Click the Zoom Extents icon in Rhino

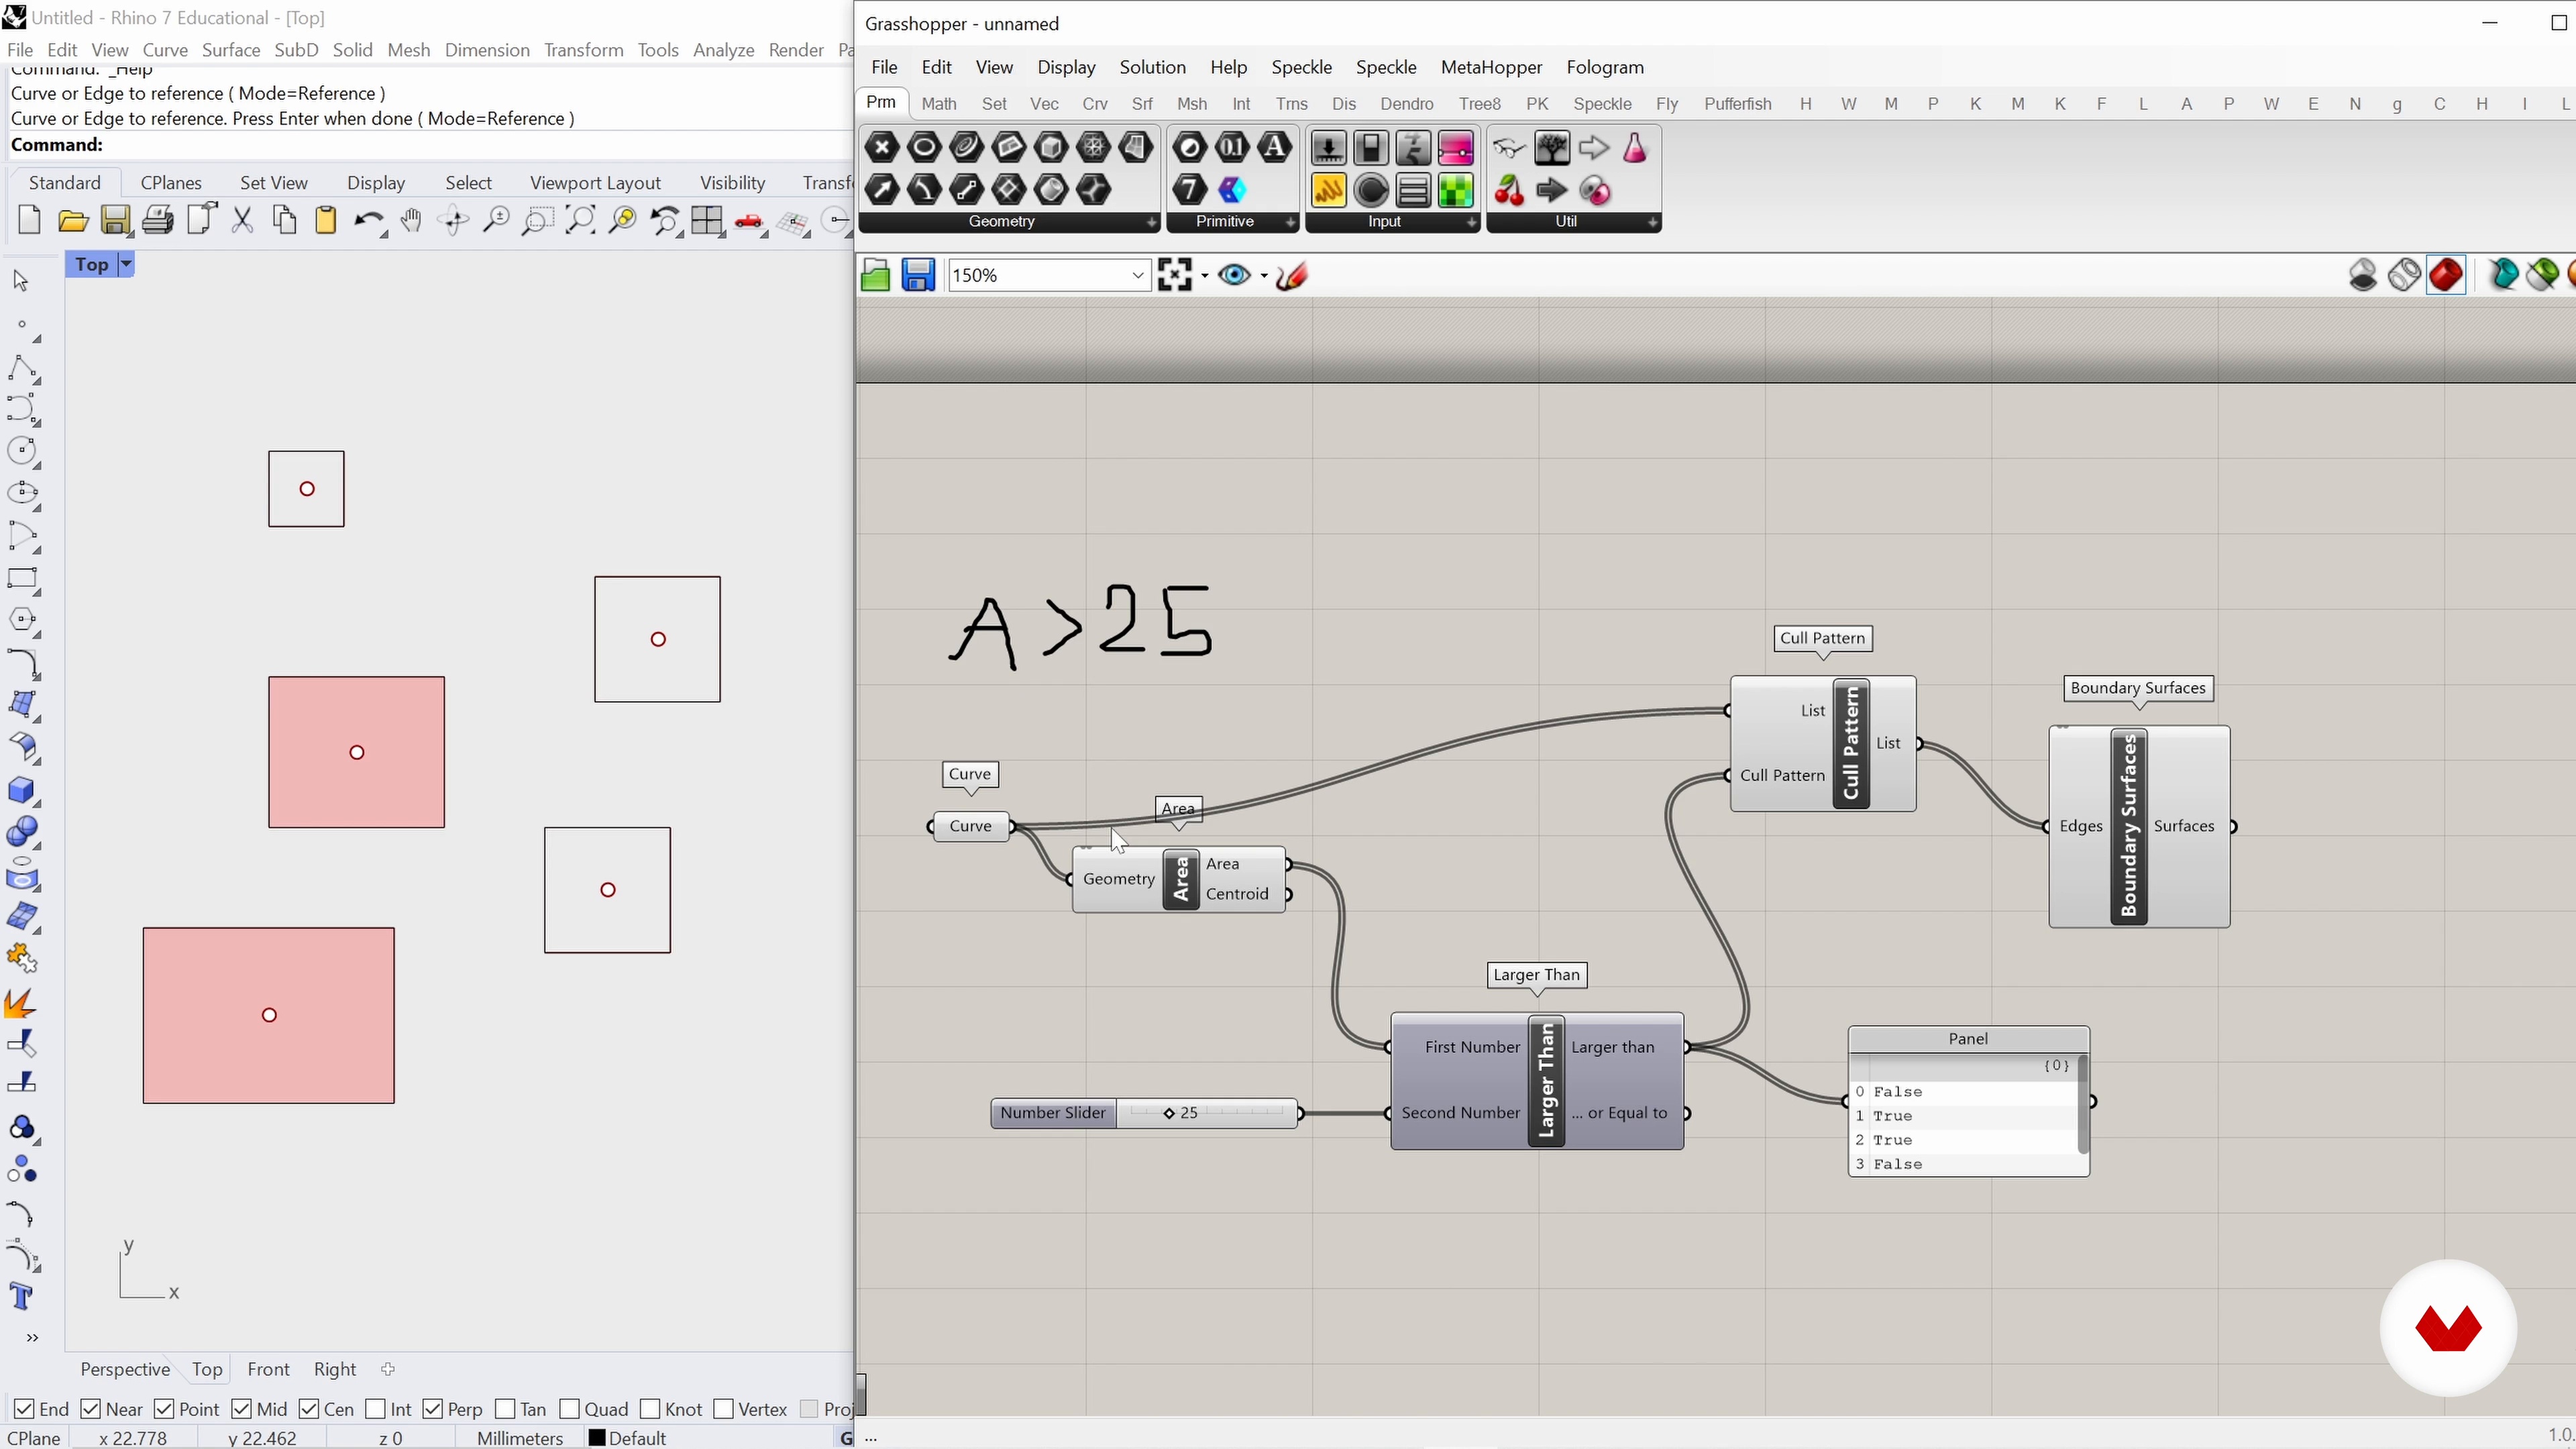580,220
